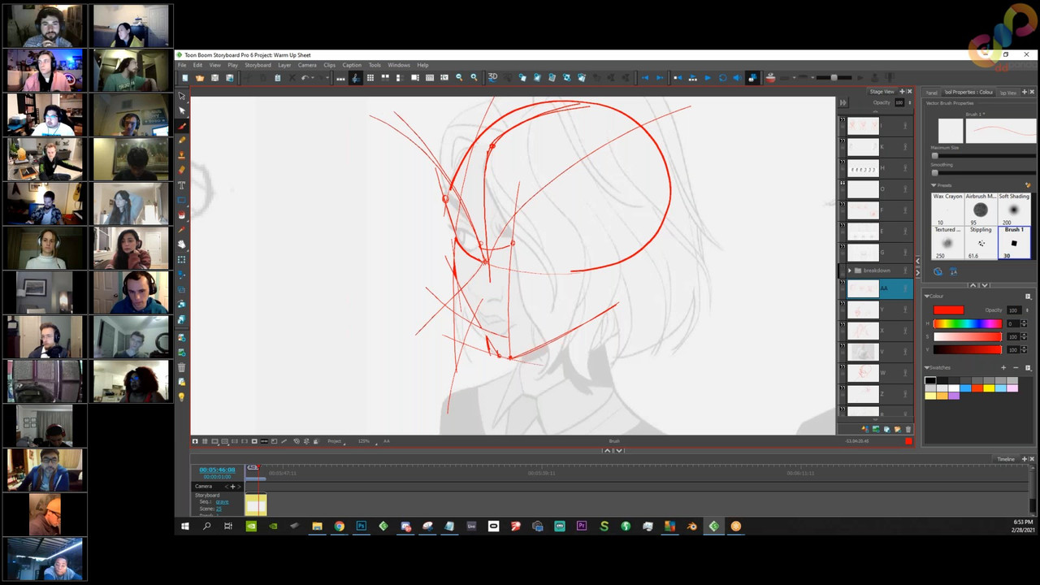Activate the Text tool
The height and width of the screenshot is (585, 1040).
point(182,185)
